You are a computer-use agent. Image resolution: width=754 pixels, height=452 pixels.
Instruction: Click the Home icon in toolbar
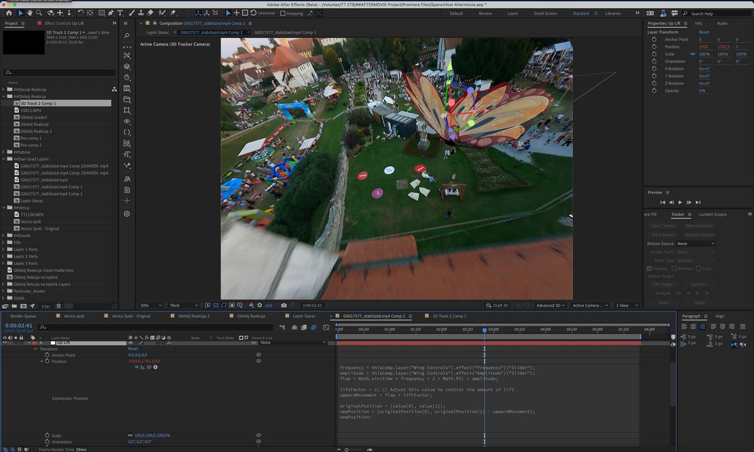(9, 13)
